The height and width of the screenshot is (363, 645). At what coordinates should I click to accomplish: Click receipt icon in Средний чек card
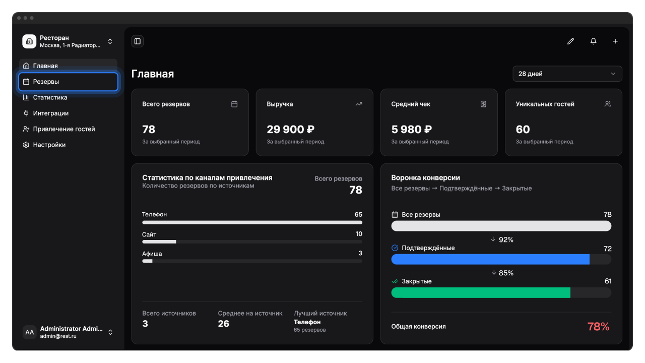tap(483, 104)
